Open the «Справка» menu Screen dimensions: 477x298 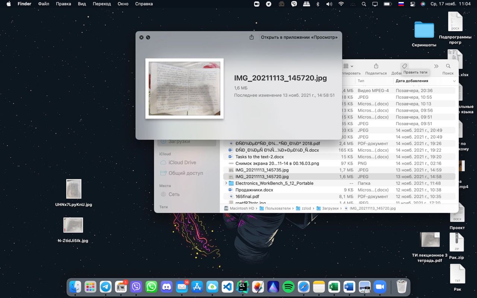point(144,4)
